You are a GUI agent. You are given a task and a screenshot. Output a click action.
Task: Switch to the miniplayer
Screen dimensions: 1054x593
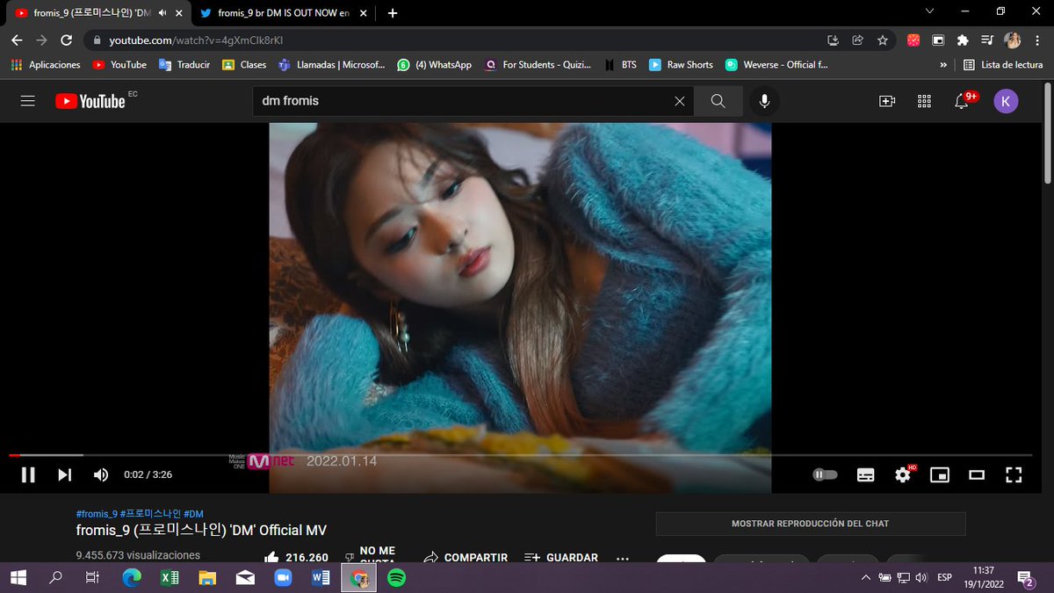[940, 474]
